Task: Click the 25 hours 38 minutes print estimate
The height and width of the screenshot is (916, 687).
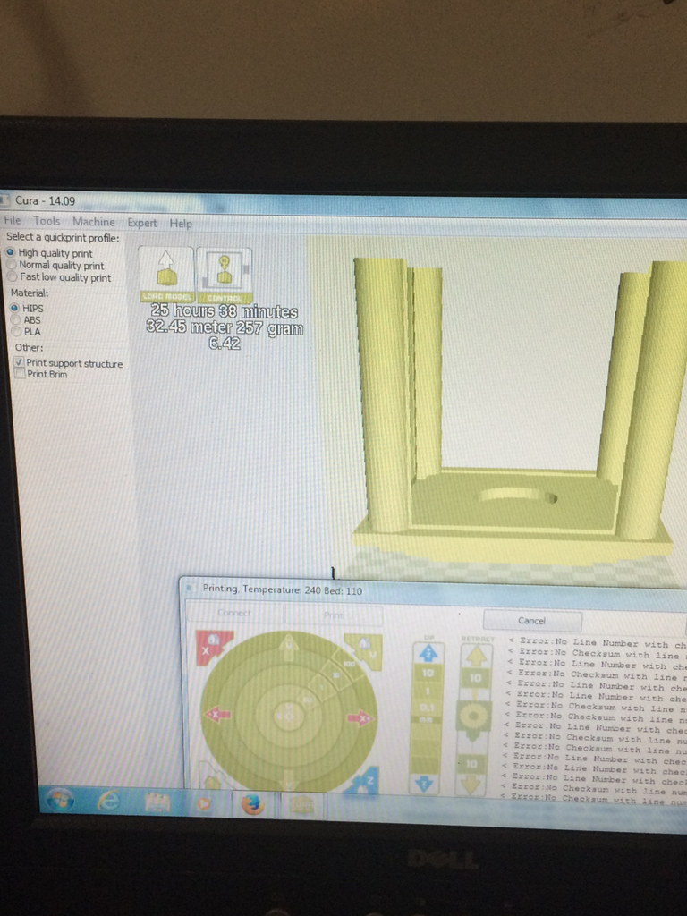Action: pos(225,311)
